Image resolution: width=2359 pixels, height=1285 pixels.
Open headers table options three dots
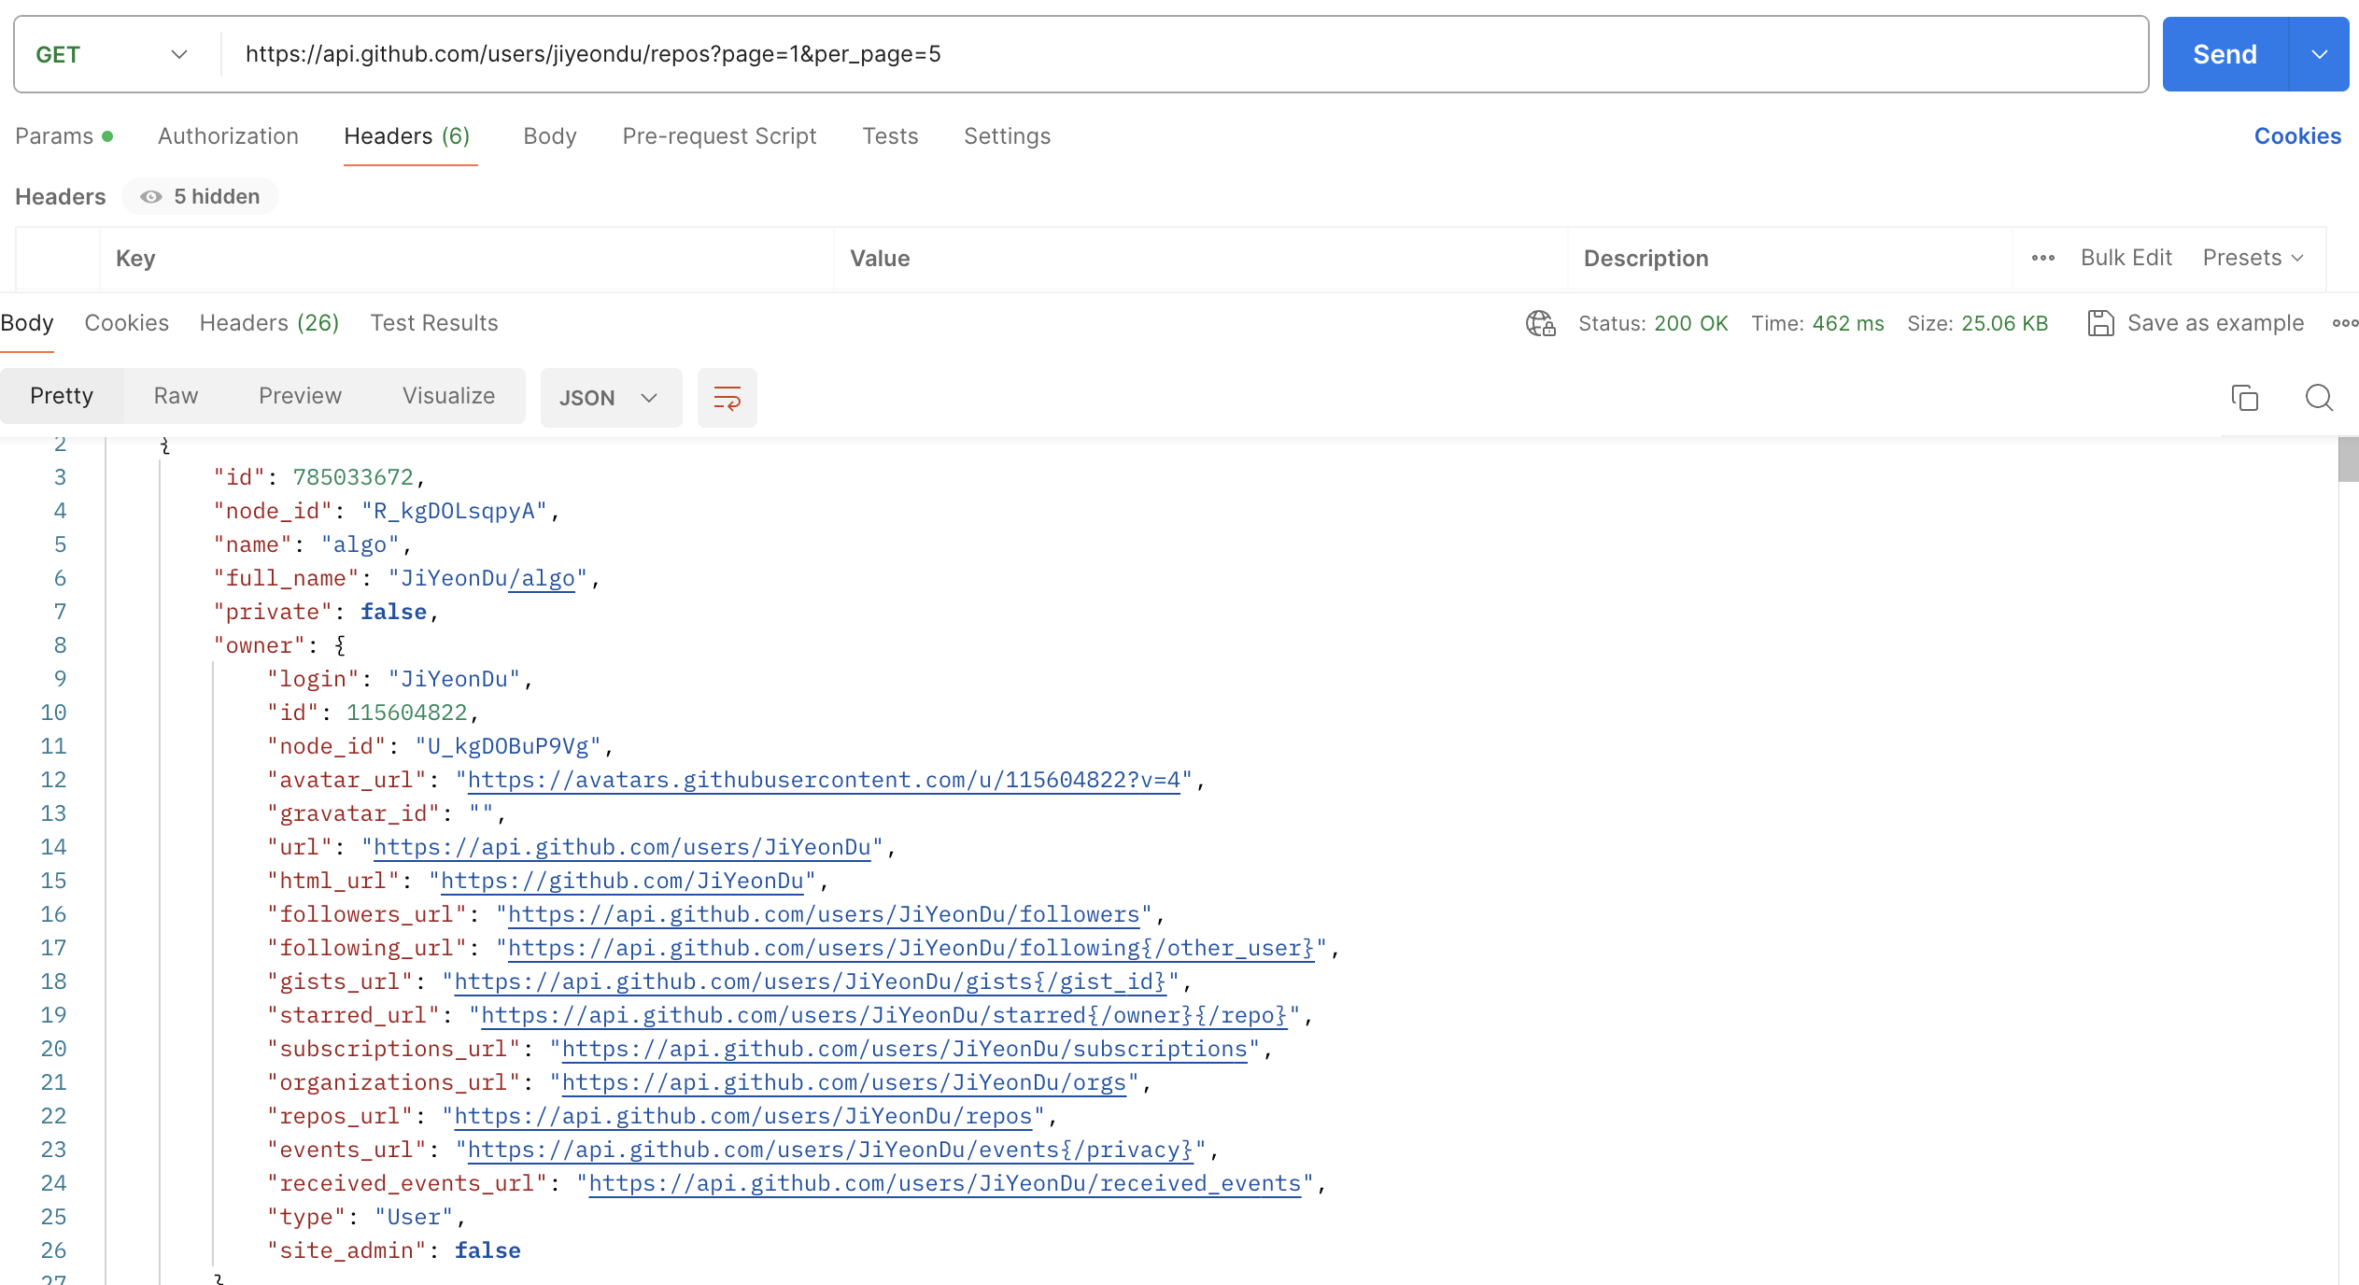pyautogui.click(x=2042, y=258)
